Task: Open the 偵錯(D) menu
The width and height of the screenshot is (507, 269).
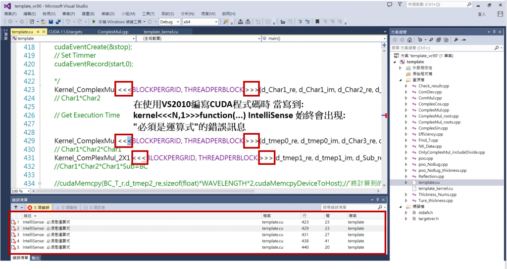Action: [x=107, y=14]
